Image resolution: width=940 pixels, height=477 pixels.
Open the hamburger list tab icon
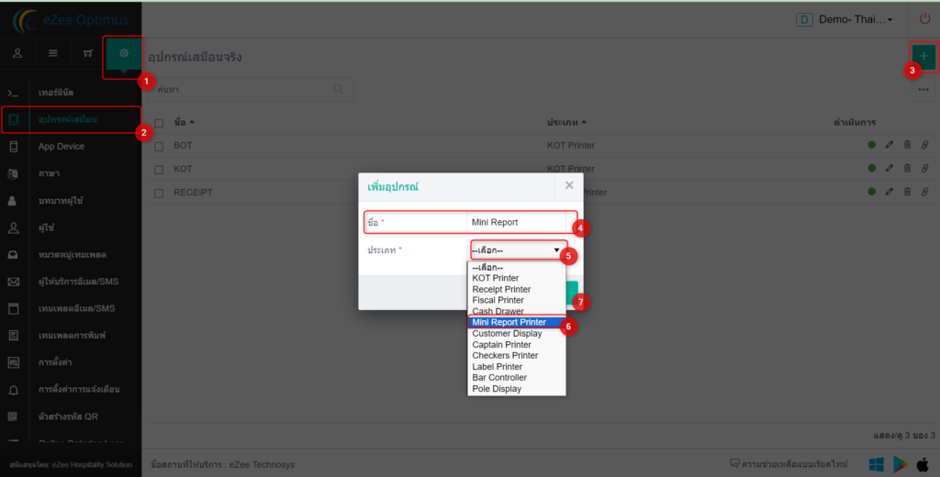52,53
